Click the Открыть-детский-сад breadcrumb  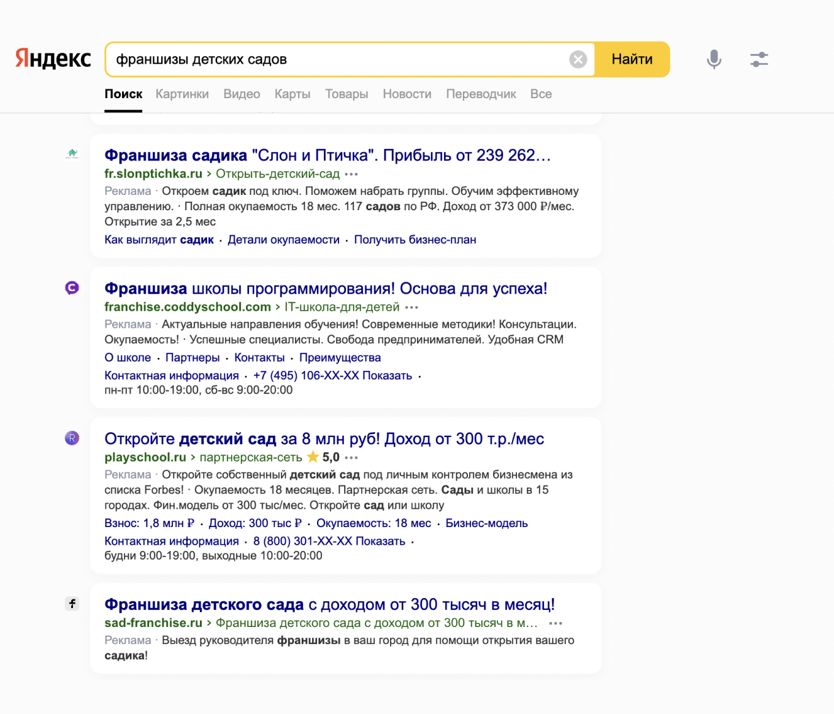pyautogui.click(x=278, y=173)
